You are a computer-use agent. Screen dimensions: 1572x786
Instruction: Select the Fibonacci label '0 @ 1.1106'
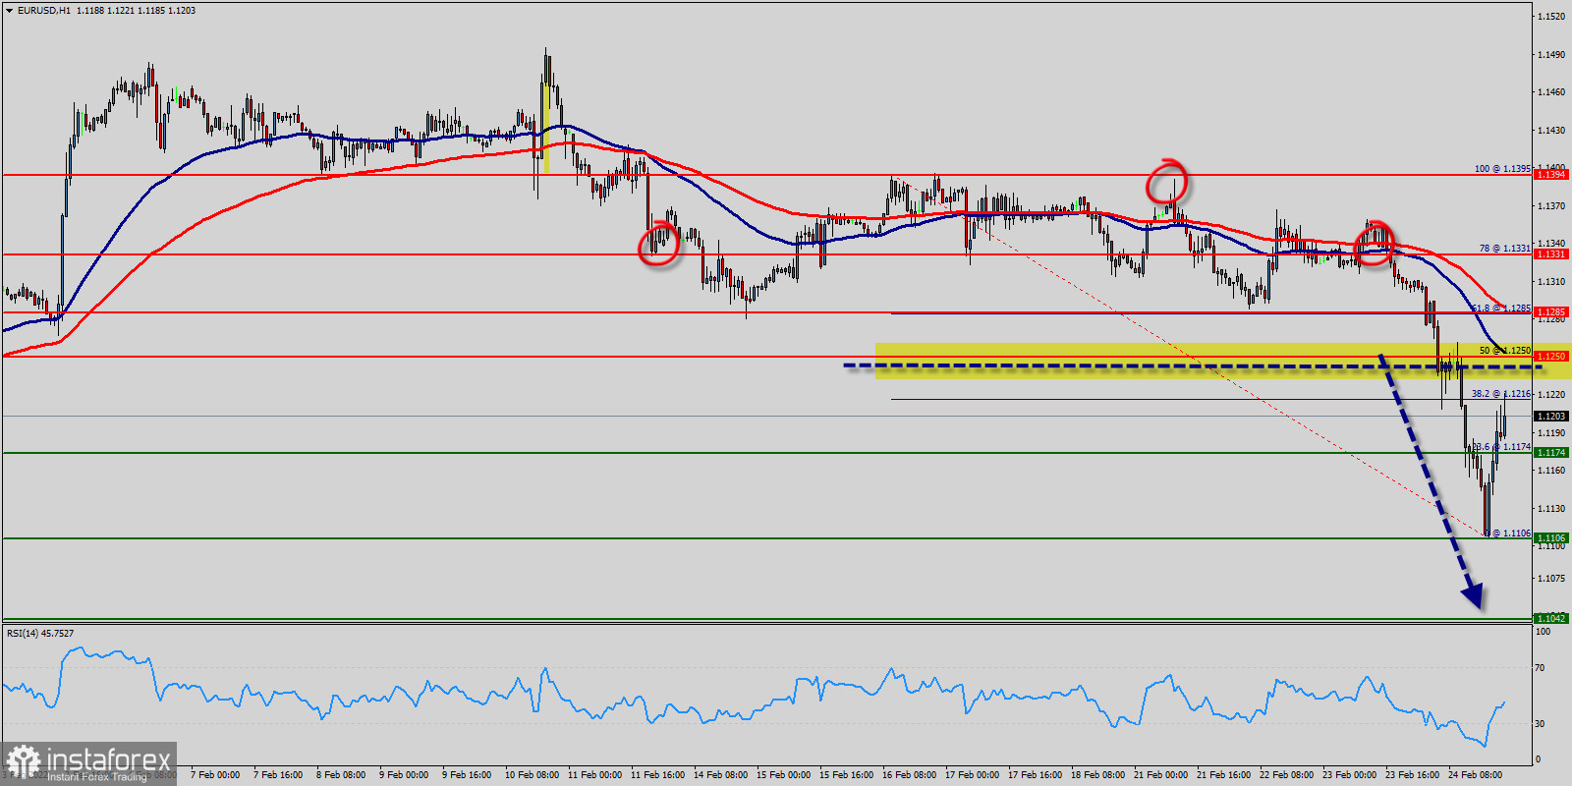click(x=1510, y=533)
